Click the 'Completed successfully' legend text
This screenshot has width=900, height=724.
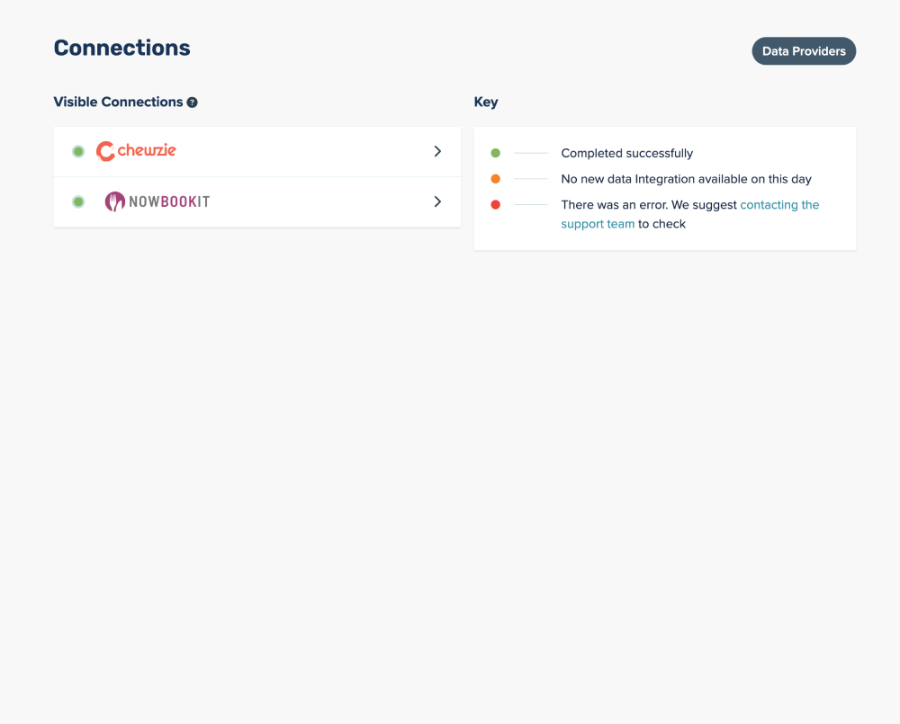point(626,153)
